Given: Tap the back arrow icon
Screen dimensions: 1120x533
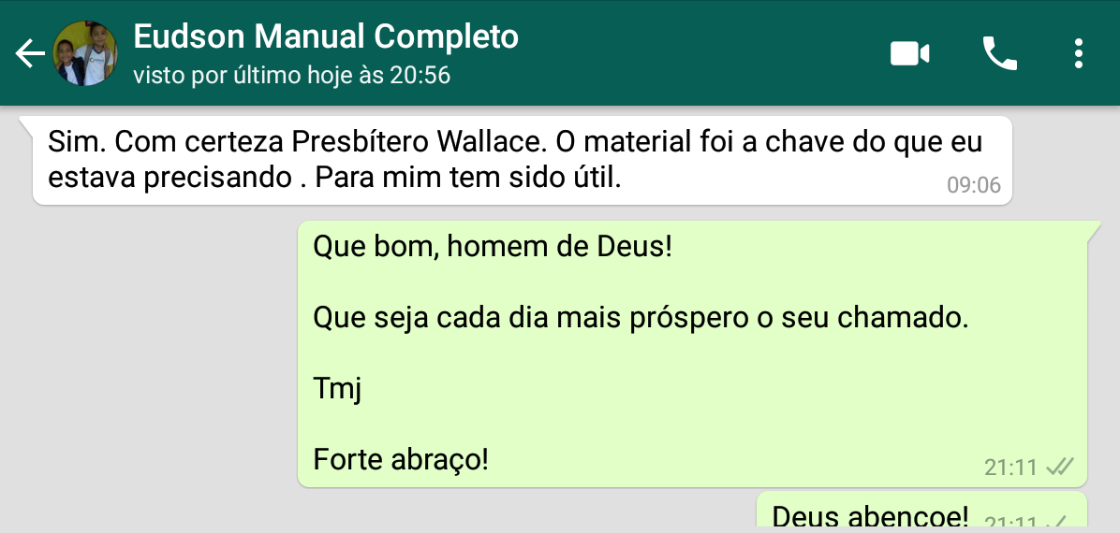Looking at the screenshot, I should [29, 53].
